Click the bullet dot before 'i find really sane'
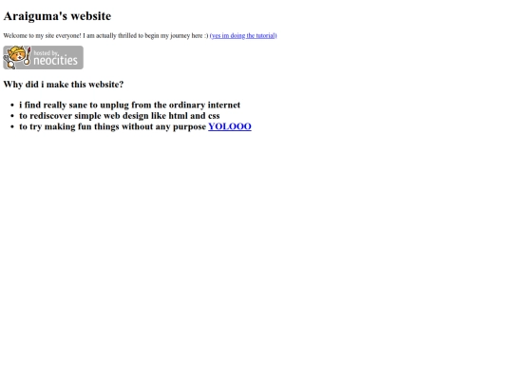 click(x=12, y=106)
